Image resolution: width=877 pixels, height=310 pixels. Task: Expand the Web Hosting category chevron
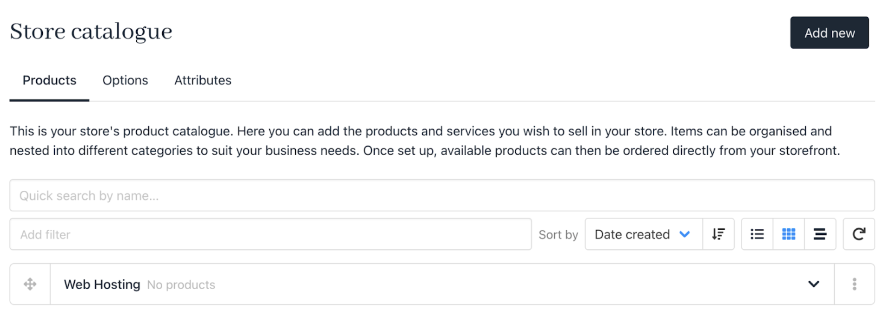click(813, 284)
